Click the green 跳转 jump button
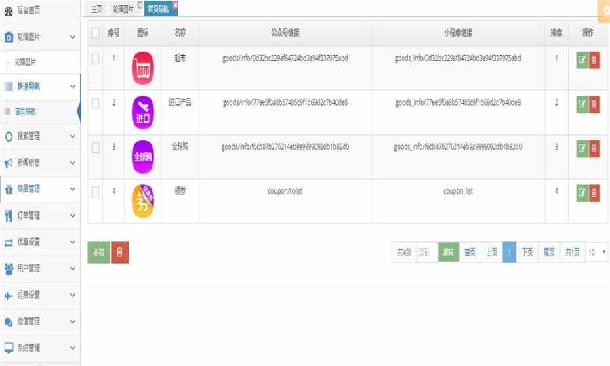610x366 pixels. click(x=448, y=252)
